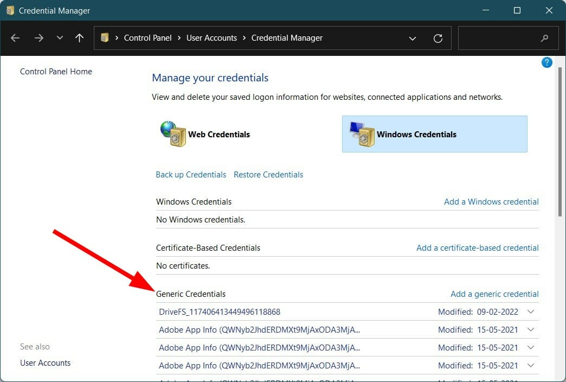This screenshot has height=382, width=566.
Task: Click Back up Credentials
Action: (191, 174)
